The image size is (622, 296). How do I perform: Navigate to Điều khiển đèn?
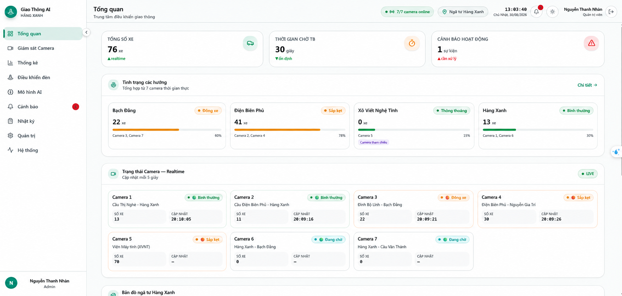point(43,77)
